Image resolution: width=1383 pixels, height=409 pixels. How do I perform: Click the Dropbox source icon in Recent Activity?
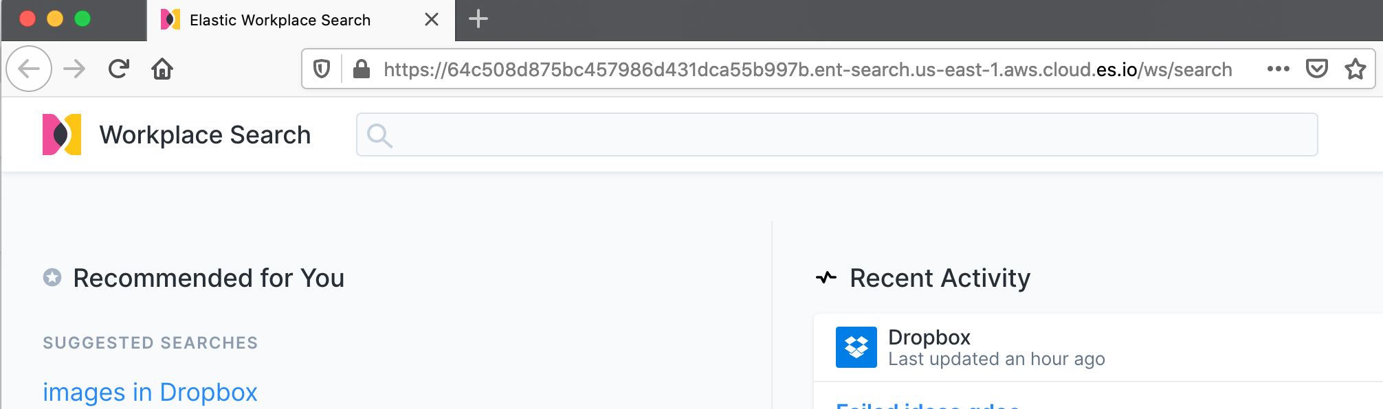[x=856, y=347]
